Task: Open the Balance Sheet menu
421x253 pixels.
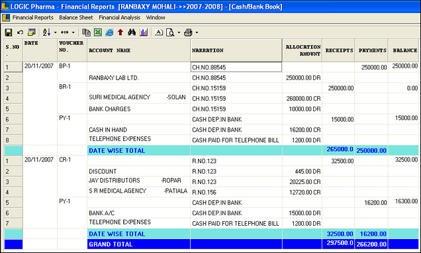Action: (x=76, y=17)
